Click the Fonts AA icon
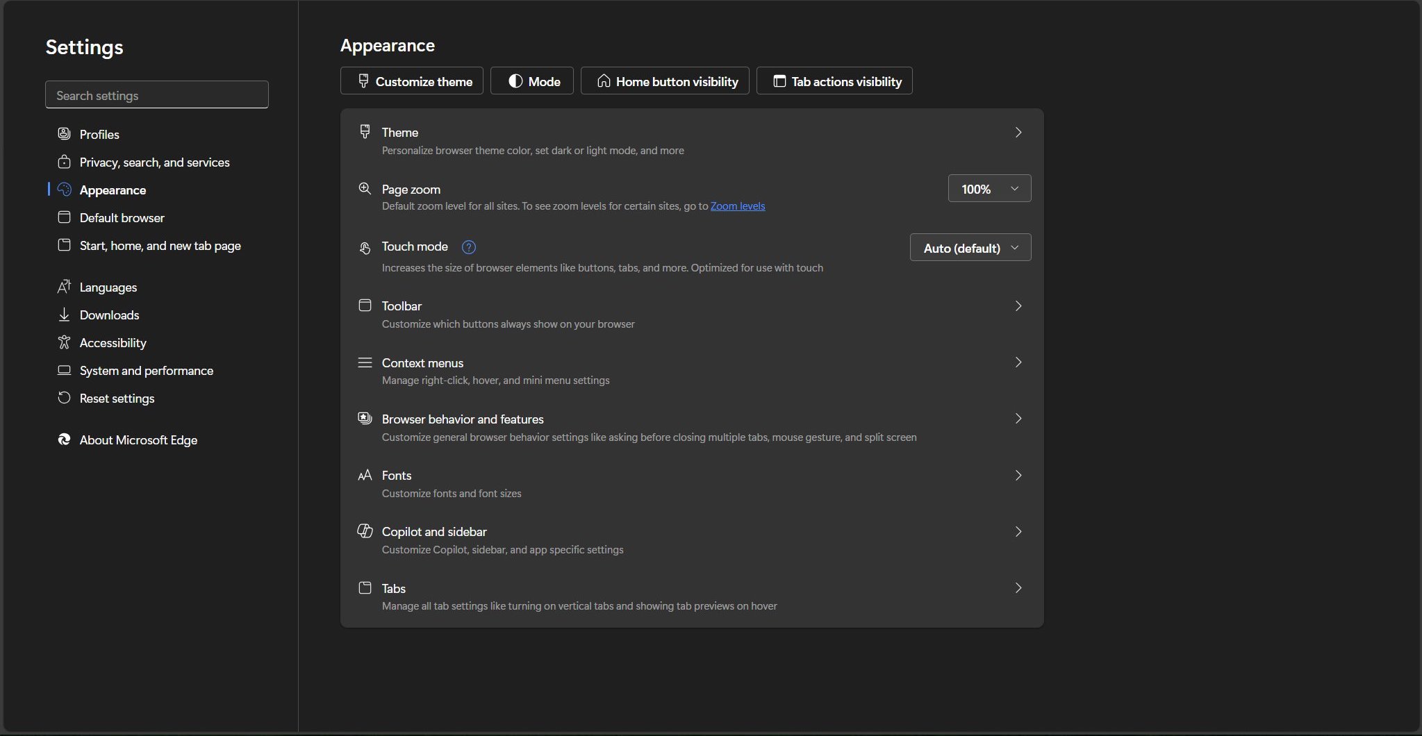Screen dimensions: 1422x736 (365, 475)
